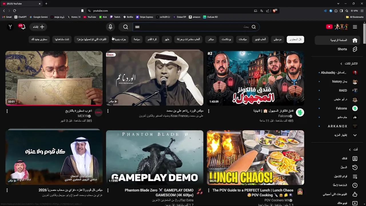Open the YouTube guide hamburger menu

[355, 27]
